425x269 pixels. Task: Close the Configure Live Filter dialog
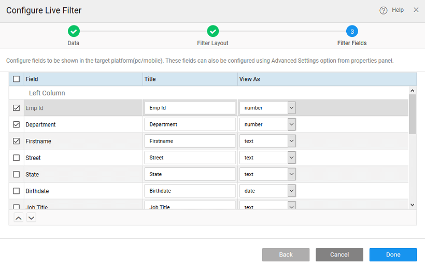[x=416, y=10]
